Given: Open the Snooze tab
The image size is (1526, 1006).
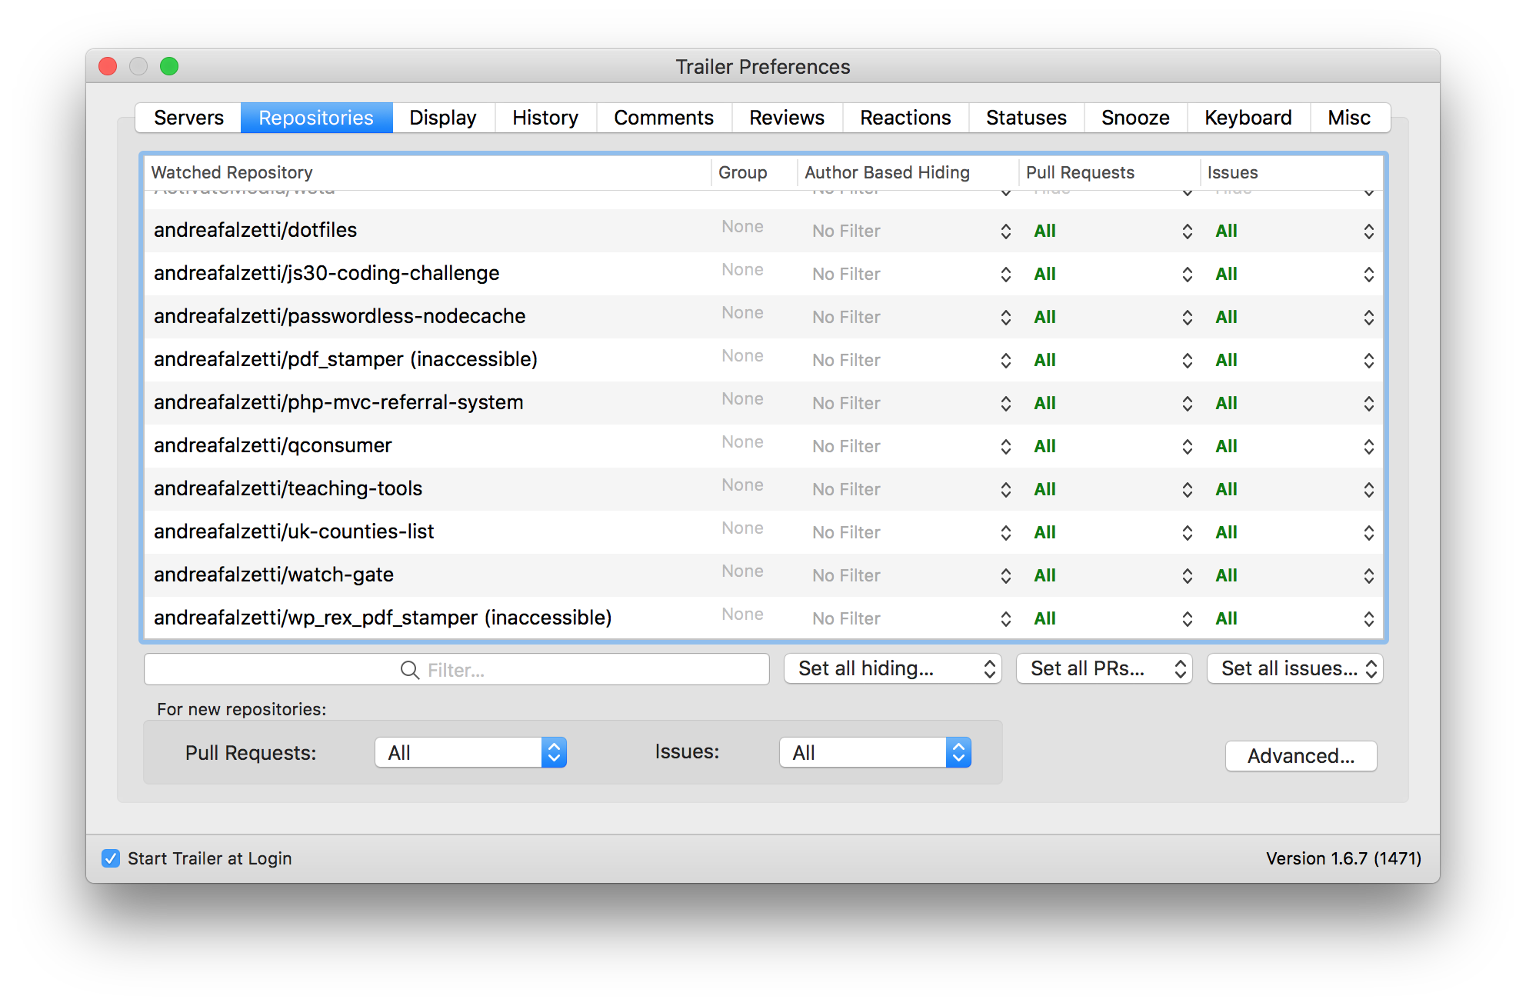Looking at the screenshot, I should [x=1135, y=118].
